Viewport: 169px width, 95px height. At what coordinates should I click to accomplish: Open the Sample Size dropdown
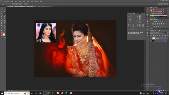pyautogui.click(x=17, y=4)
